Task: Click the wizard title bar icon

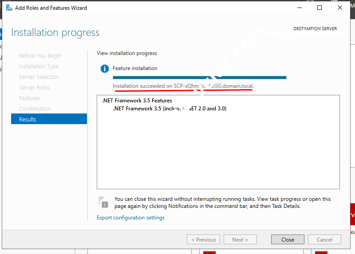Action: 9,8
